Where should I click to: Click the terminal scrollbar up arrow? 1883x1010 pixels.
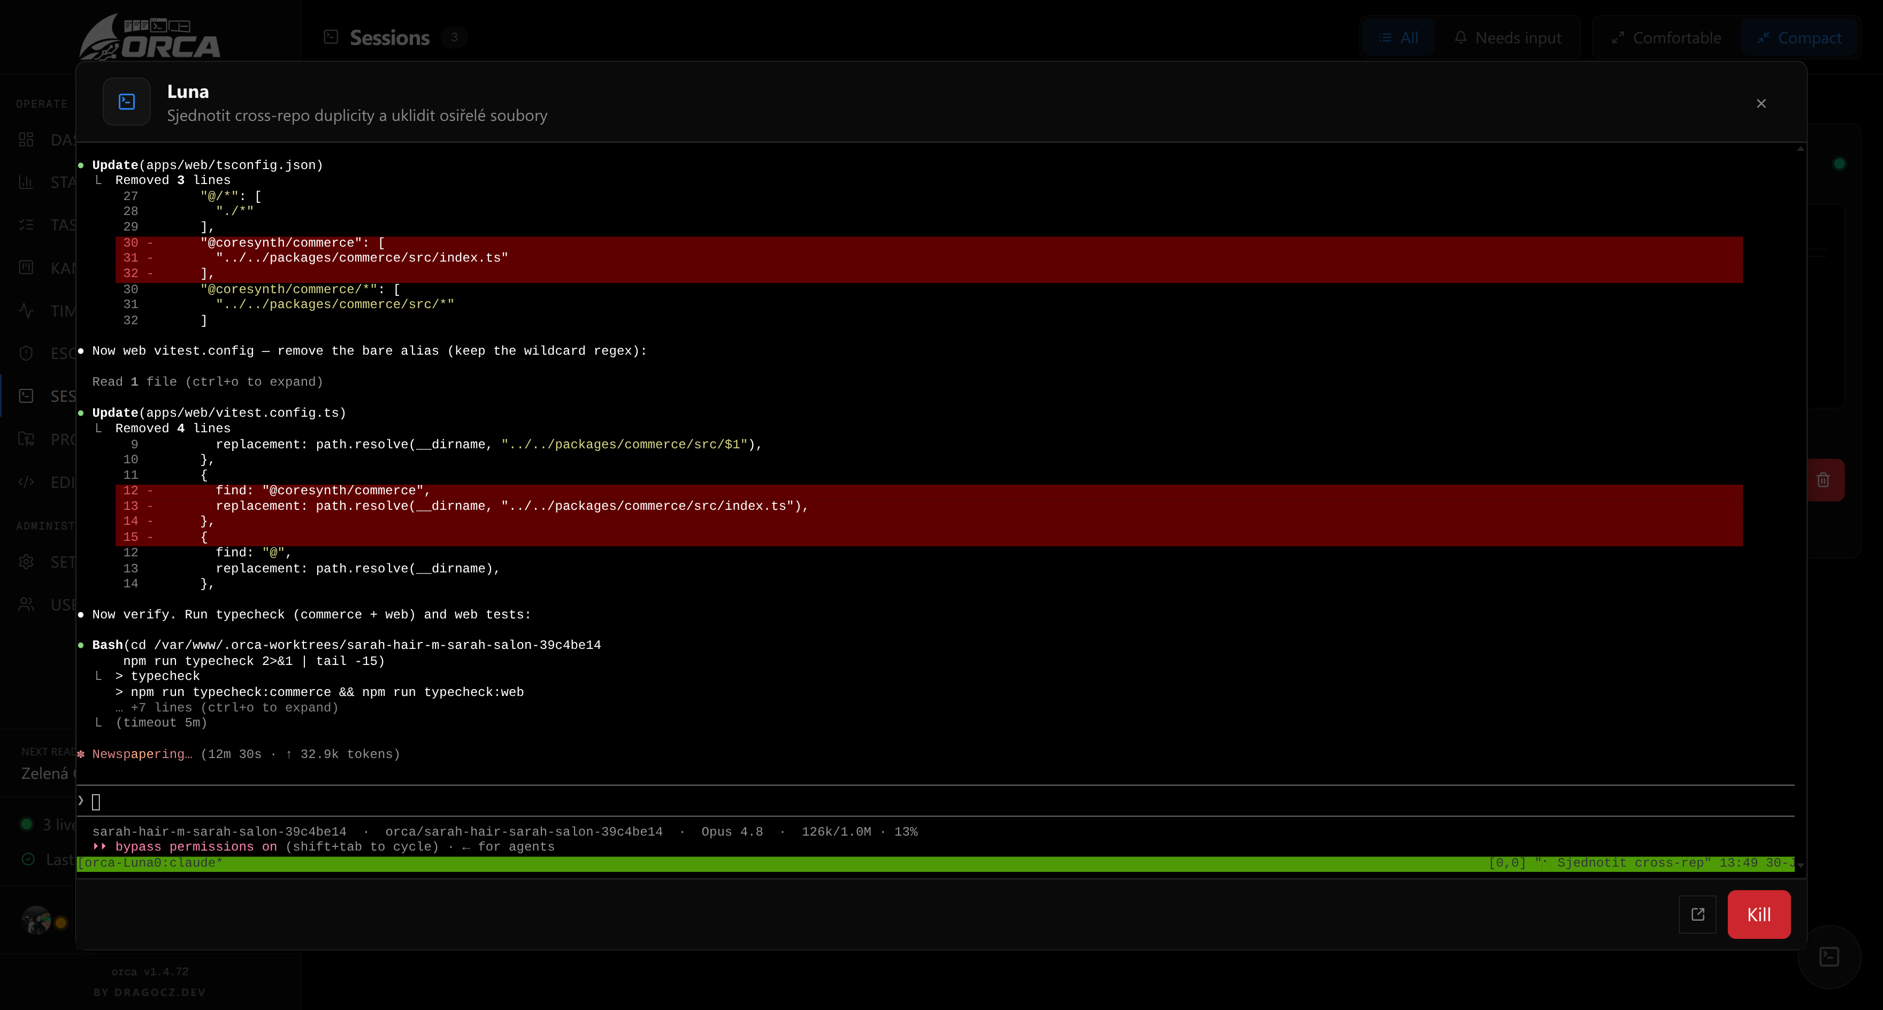click(1801, 149)
